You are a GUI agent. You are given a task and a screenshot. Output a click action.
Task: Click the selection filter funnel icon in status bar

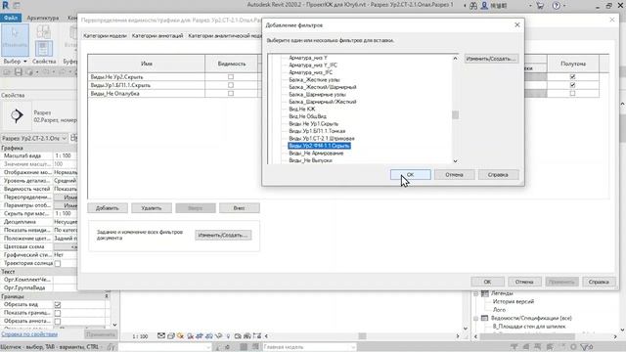[x=584, y=347]
